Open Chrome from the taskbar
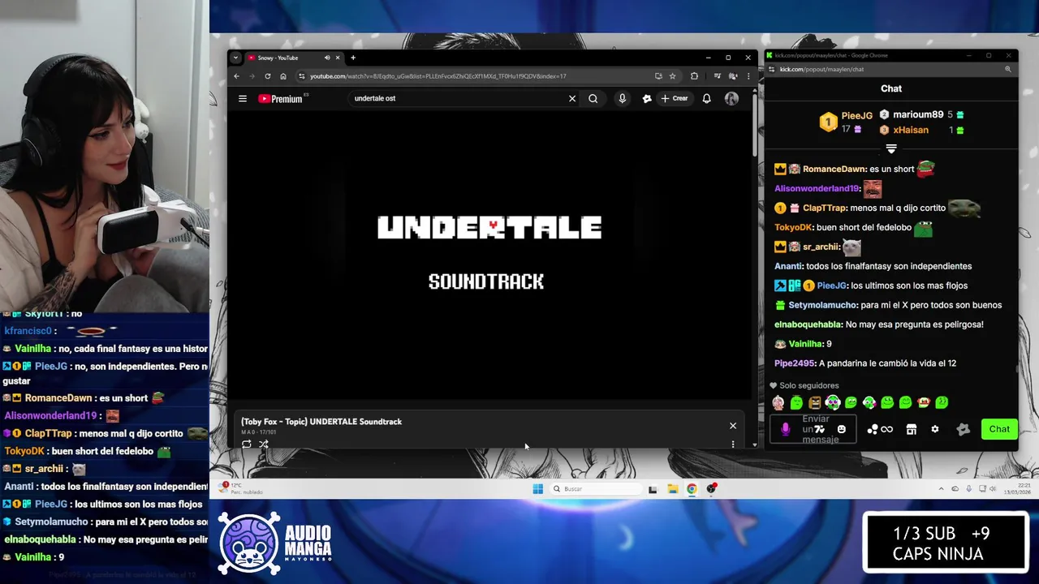 click(x=692, y=489)
